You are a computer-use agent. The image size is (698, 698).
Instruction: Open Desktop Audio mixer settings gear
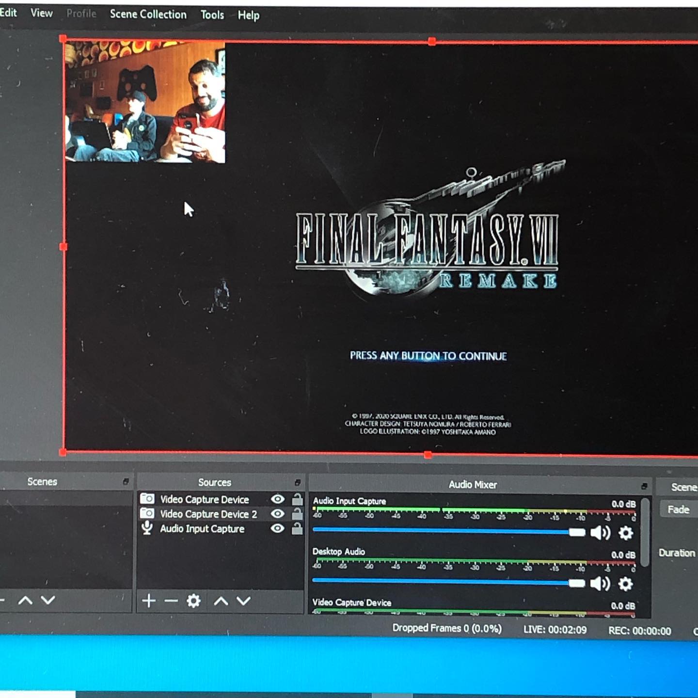625,584
